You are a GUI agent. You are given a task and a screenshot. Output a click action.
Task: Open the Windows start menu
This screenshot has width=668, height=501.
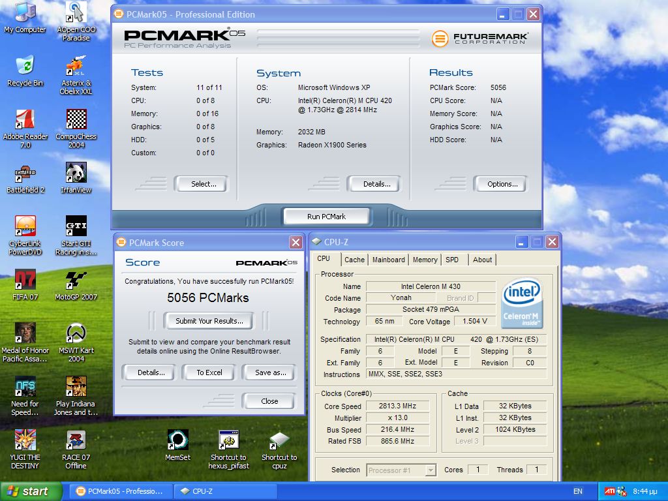point(31,491)
